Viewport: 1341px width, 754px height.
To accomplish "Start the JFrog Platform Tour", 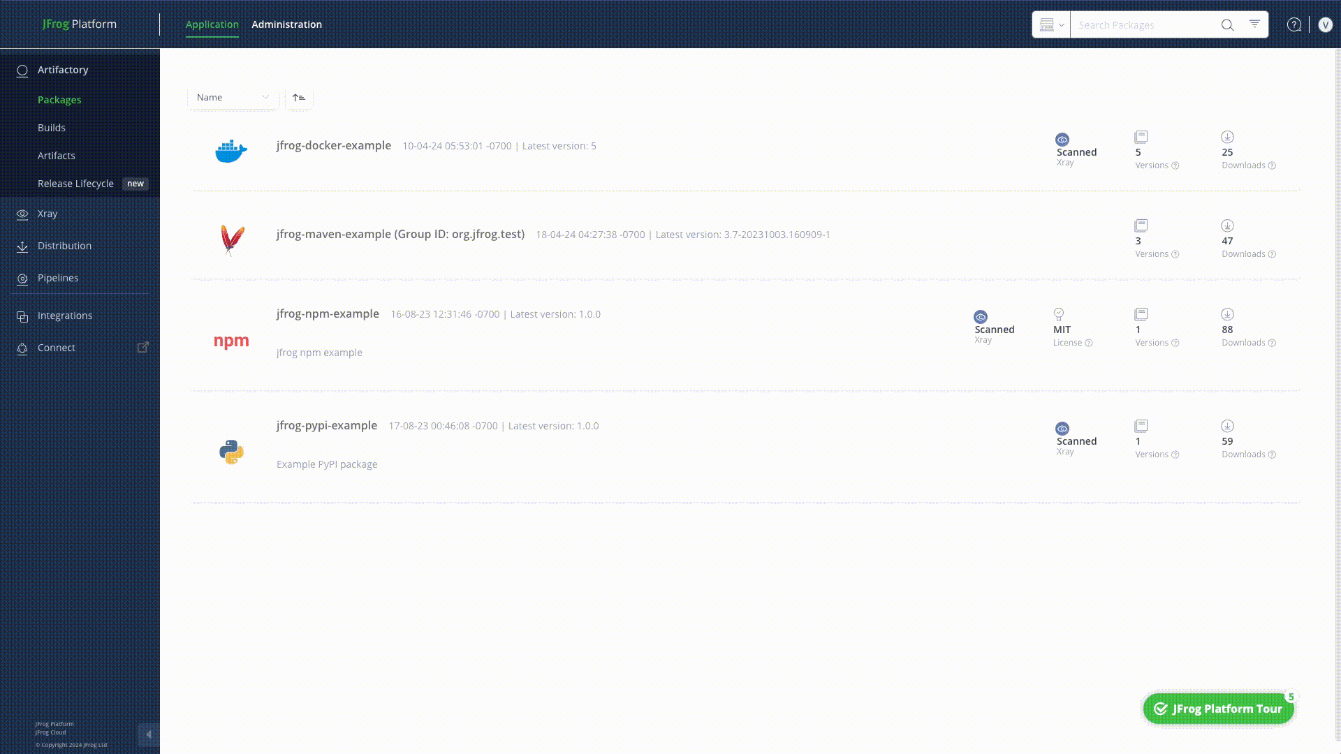I will pos(1219,709).
